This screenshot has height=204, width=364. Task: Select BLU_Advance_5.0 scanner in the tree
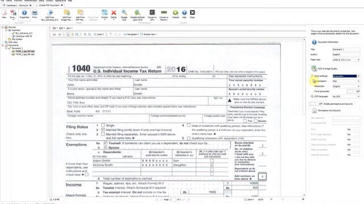(x=24, y=33)
